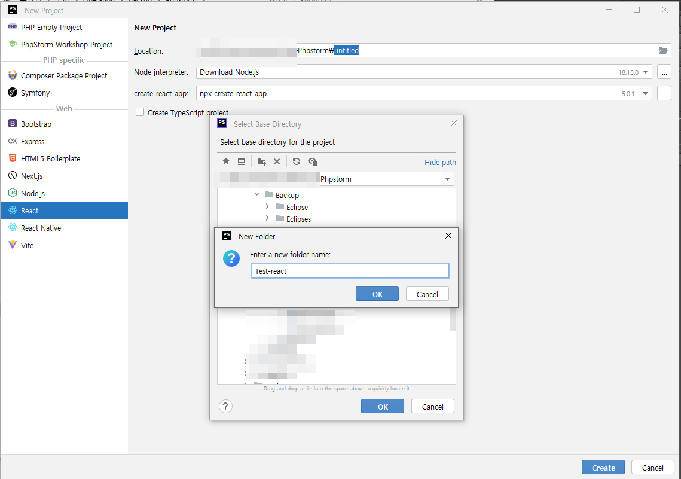Click the Express ex logo icon

click(13, 141)
